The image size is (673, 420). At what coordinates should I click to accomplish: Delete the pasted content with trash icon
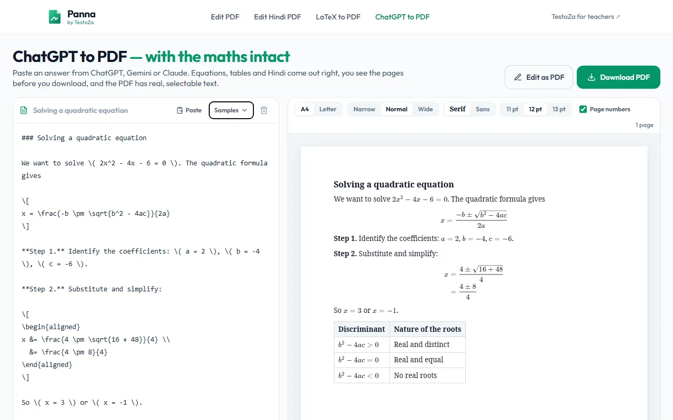click(264, 110)
